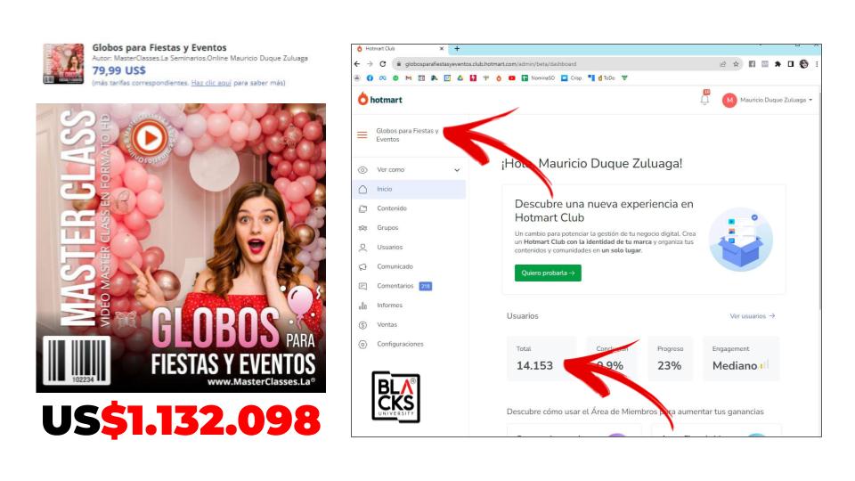The width and height of the screenshot is (855, 481).
Task: Open a new browser tab
Action: coord(457,48)
